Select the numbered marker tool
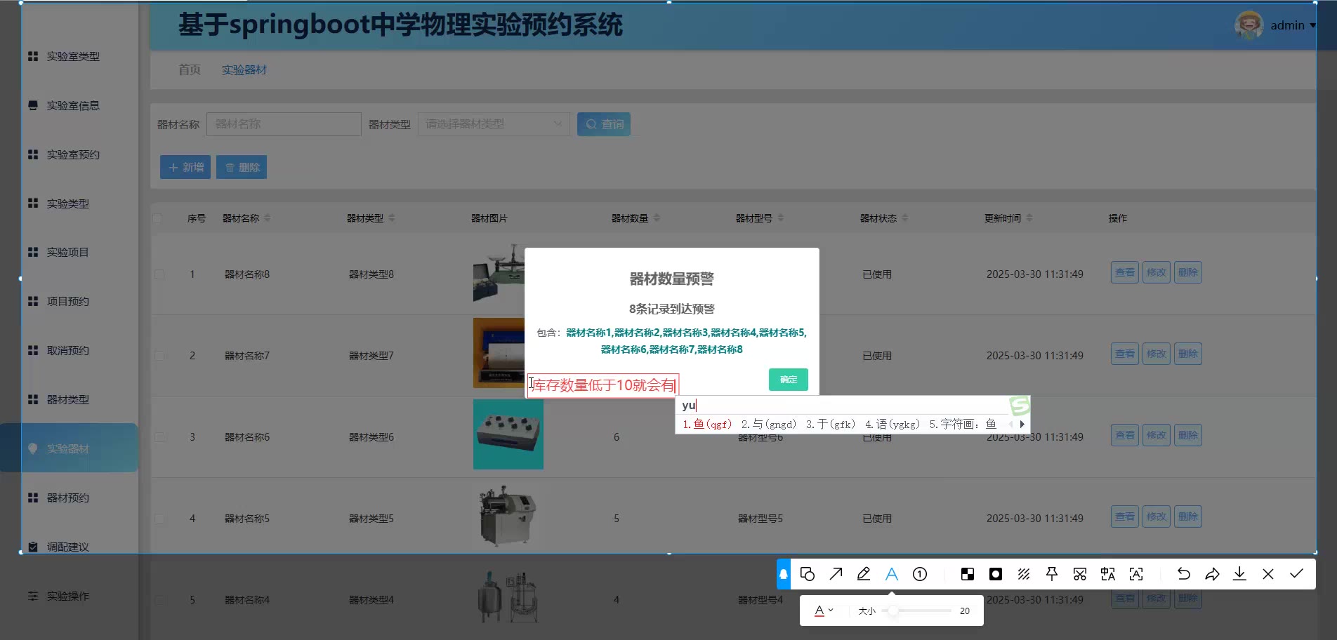 tap(920, 574)
